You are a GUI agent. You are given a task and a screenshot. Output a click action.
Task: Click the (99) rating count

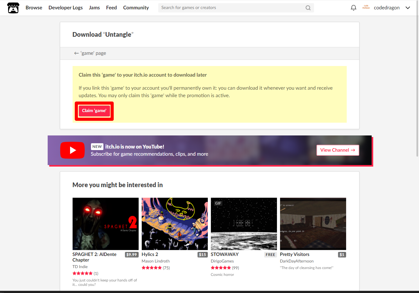pyautogui.click(x=236, y=268)
